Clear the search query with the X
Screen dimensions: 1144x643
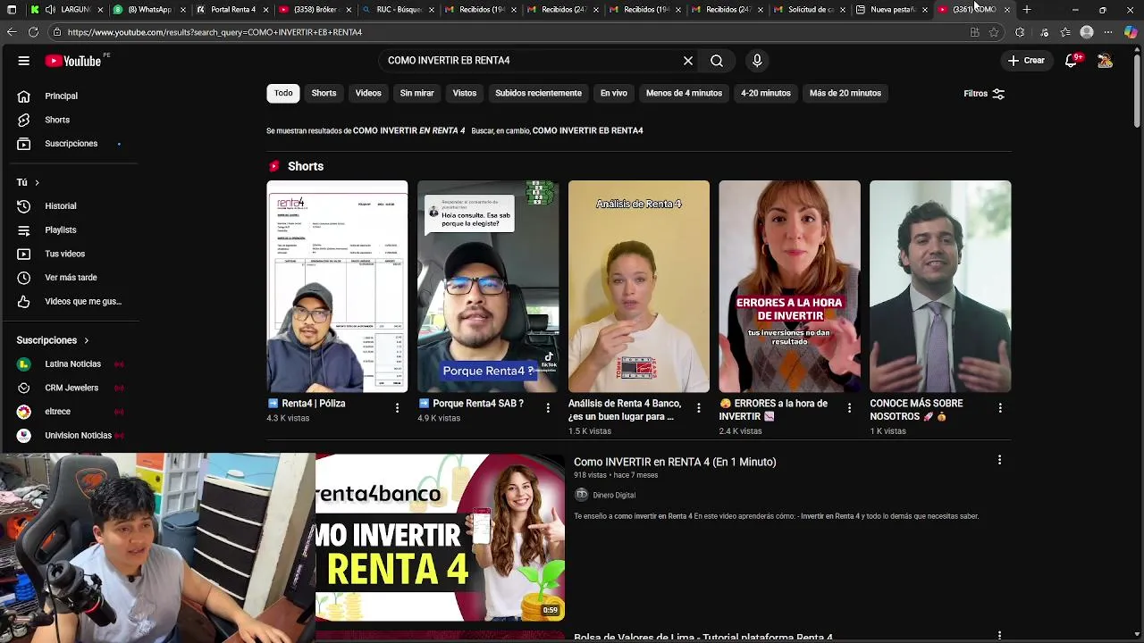688,61
